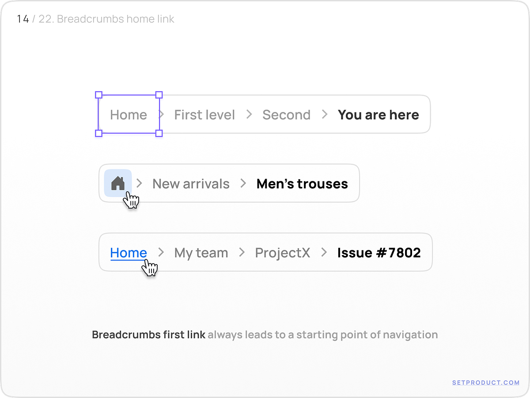The image size is (530, 398).
Task: Expand the First level breadcrumb entry
Action: pyautogui.click(x=204, y=114)
